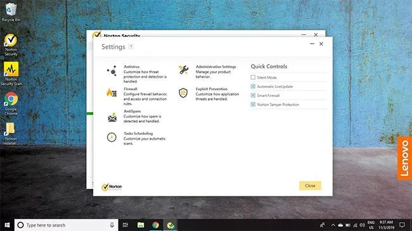Open Norton Security Scan desktop shortcut

(11, 74)
